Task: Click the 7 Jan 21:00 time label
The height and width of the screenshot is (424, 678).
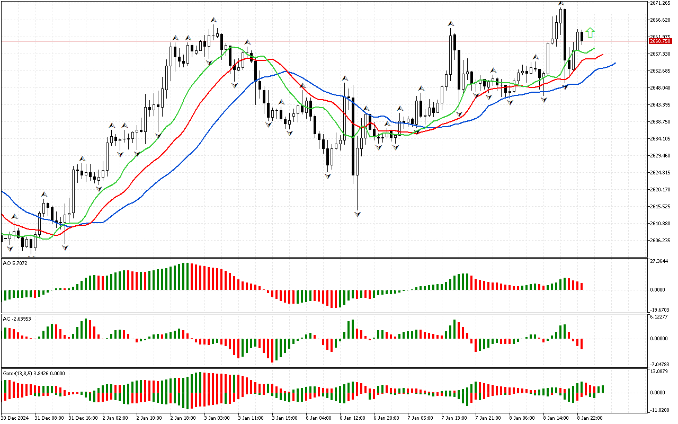Action: point(489,418)
